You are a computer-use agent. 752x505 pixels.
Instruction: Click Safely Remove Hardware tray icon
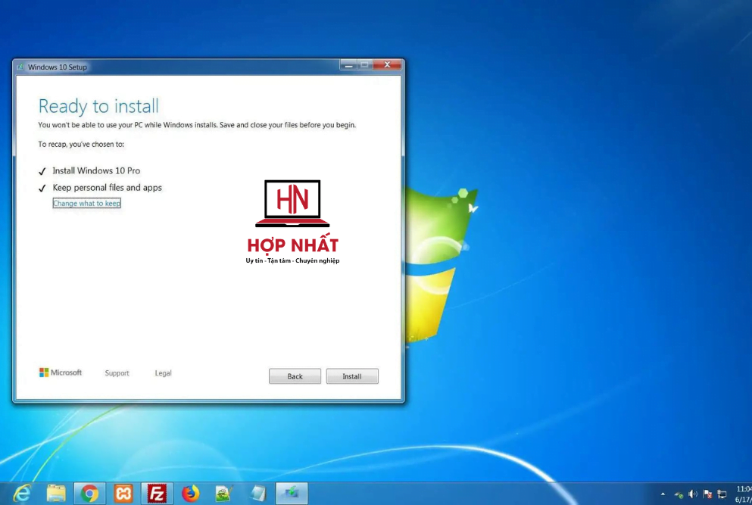[x=679, y=494]
